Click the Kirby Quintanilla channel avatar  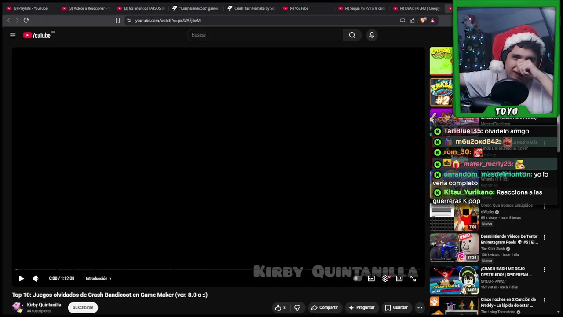click(x=18, y=307)
